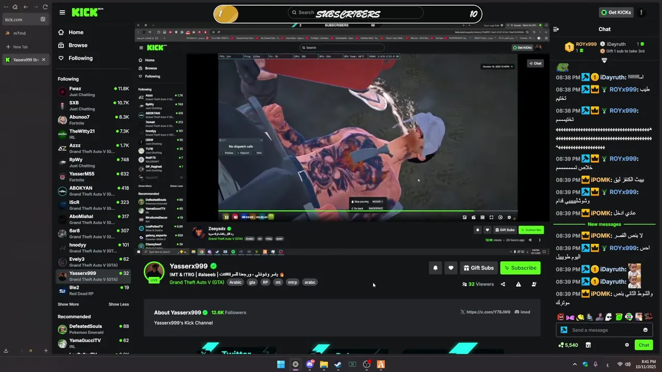Open Discord from the taskbar
This screenshot has width=662, height=372.
310,364
